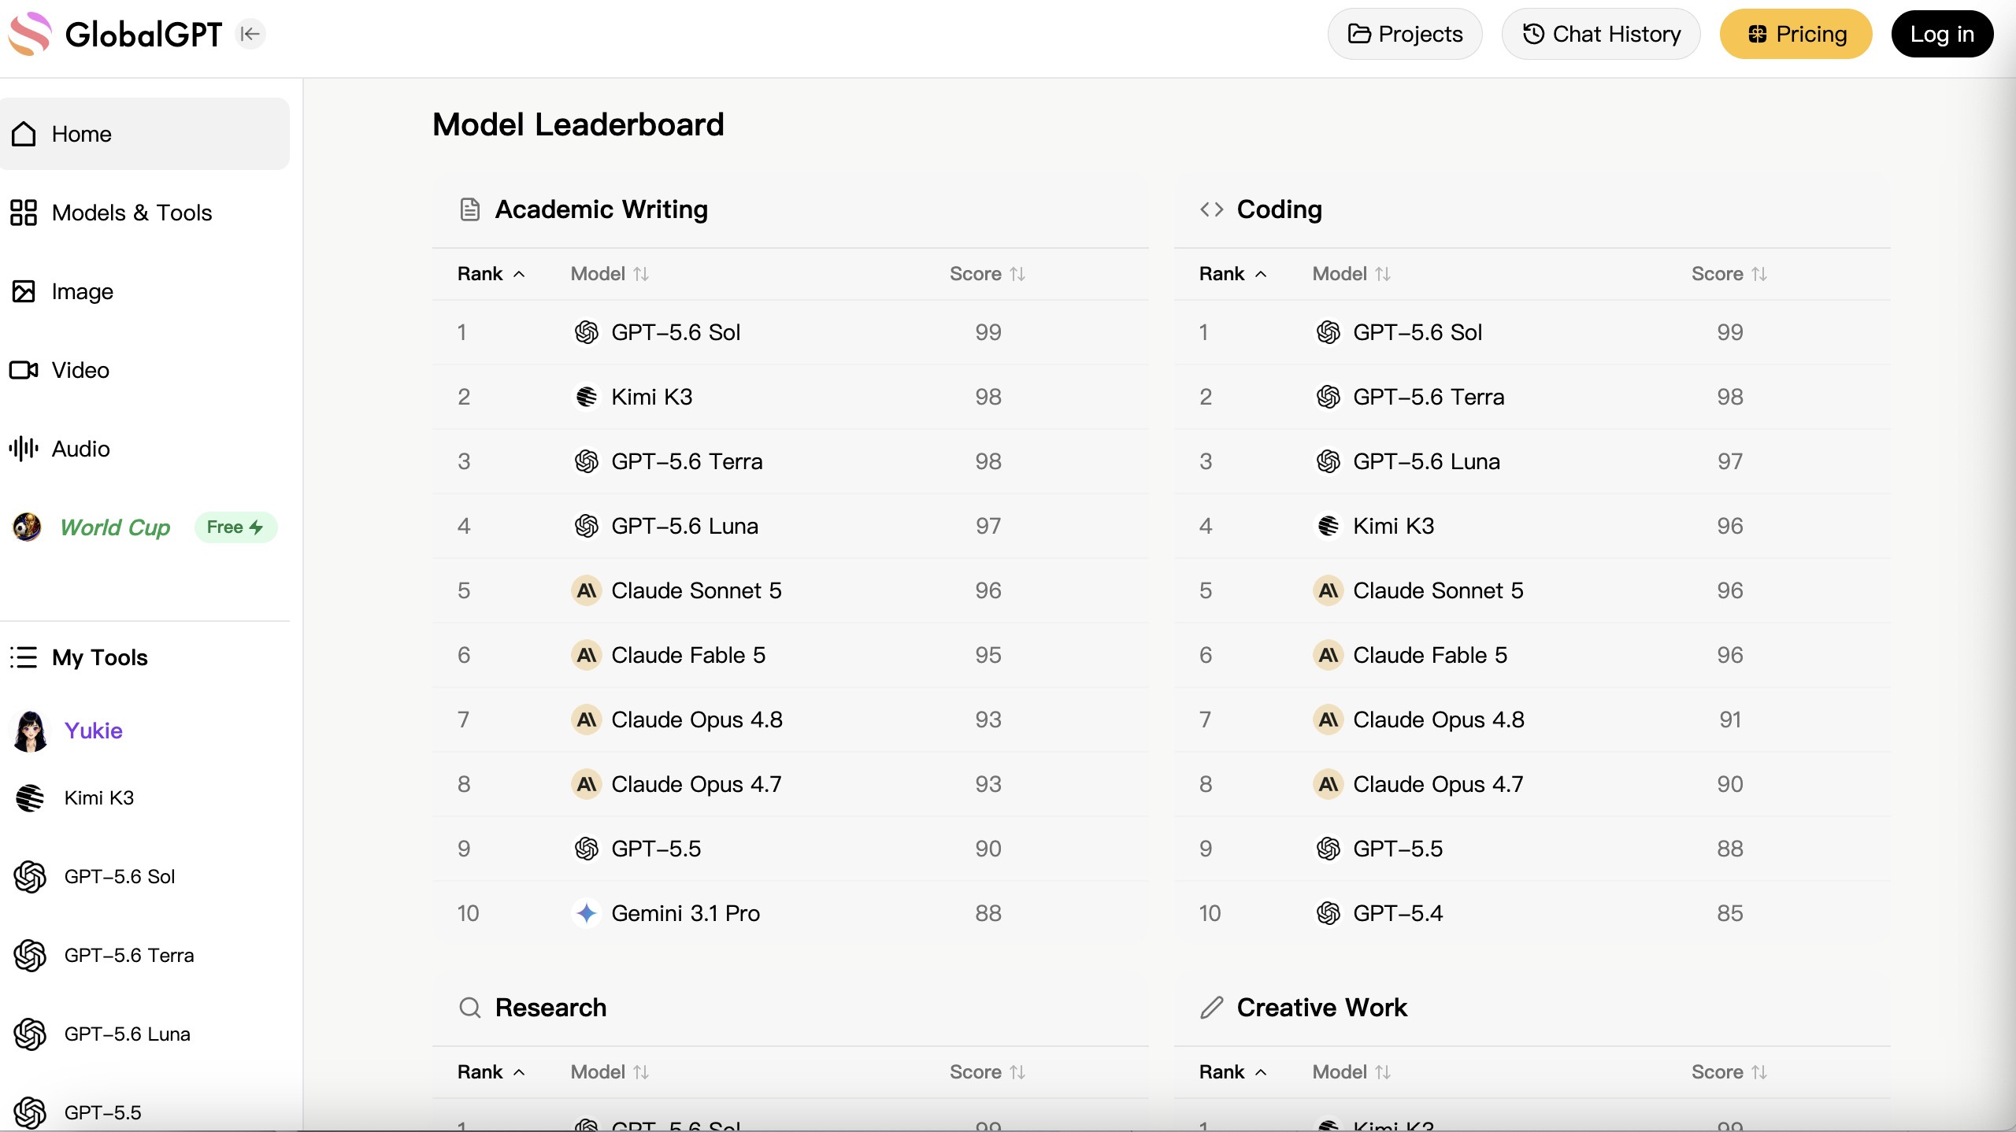This screenshot has height=1132, width=2016.
Task: Select GPT-5.6 Terra in Academic Writing
Action: point(687,461)
